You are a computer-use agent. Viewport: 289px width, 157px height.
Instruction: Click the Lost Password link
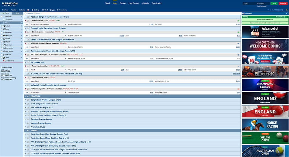click(262, 6)
